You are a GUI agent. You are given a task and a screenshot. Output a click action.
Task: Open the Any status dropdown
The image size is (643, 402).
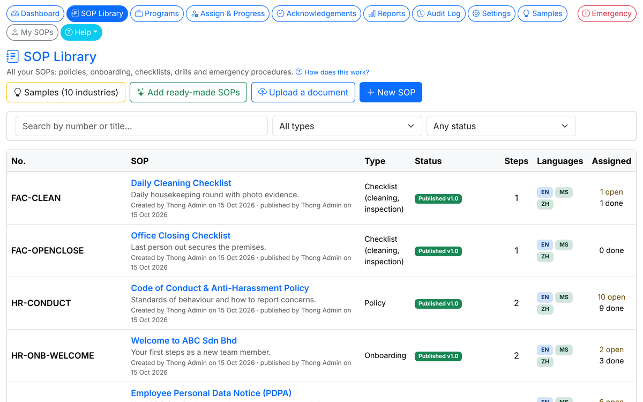click(501, 126)
